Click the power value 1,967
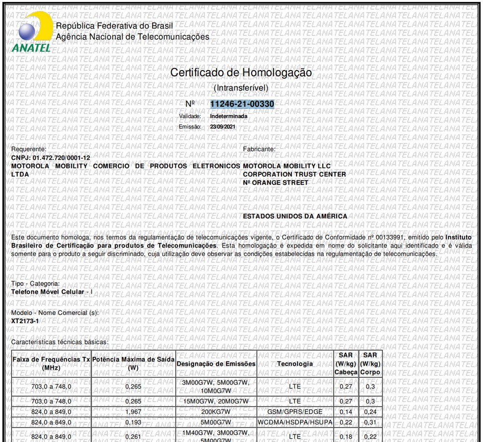This screenshot has height=442, width=483. tap(133, 412)
